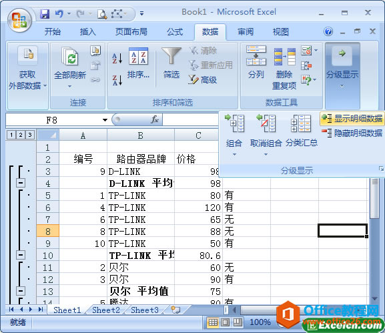Image resolution: width=385 pixels, height=333 pixels.
Task: Open the 审阅 (Review) tab
Action: click(246, 31)
